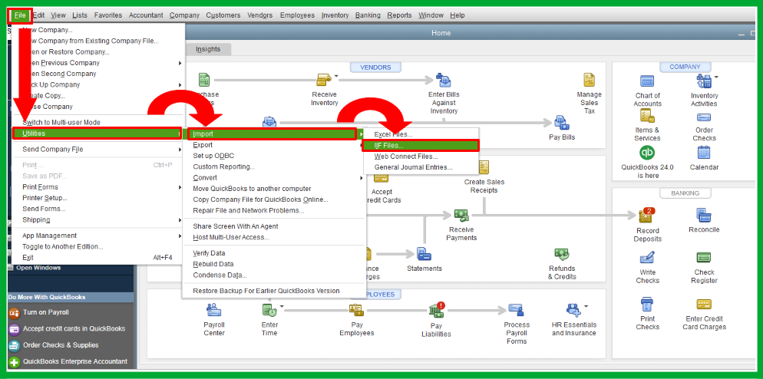763x379 pixels.
Task: Choose IIF Files in the Import submenu
Action: click(421, 146)
